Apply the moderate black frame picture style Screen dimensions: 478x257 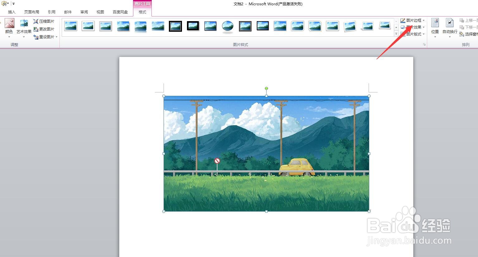(263, 26)
